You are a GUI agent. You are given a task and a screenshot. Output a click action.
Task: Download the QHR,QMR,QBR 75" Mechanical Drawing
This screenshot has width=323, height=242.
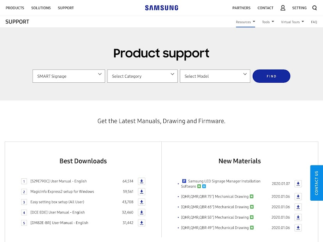(298, 196)
